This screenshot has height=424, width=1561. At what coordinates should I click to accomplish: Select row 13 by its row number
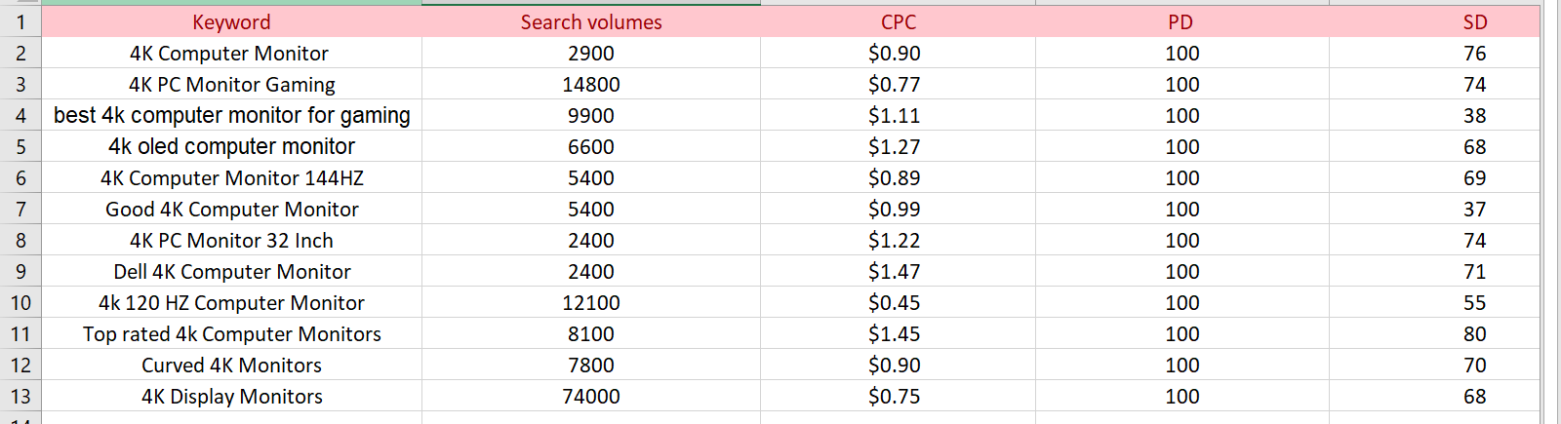[20, 397]
